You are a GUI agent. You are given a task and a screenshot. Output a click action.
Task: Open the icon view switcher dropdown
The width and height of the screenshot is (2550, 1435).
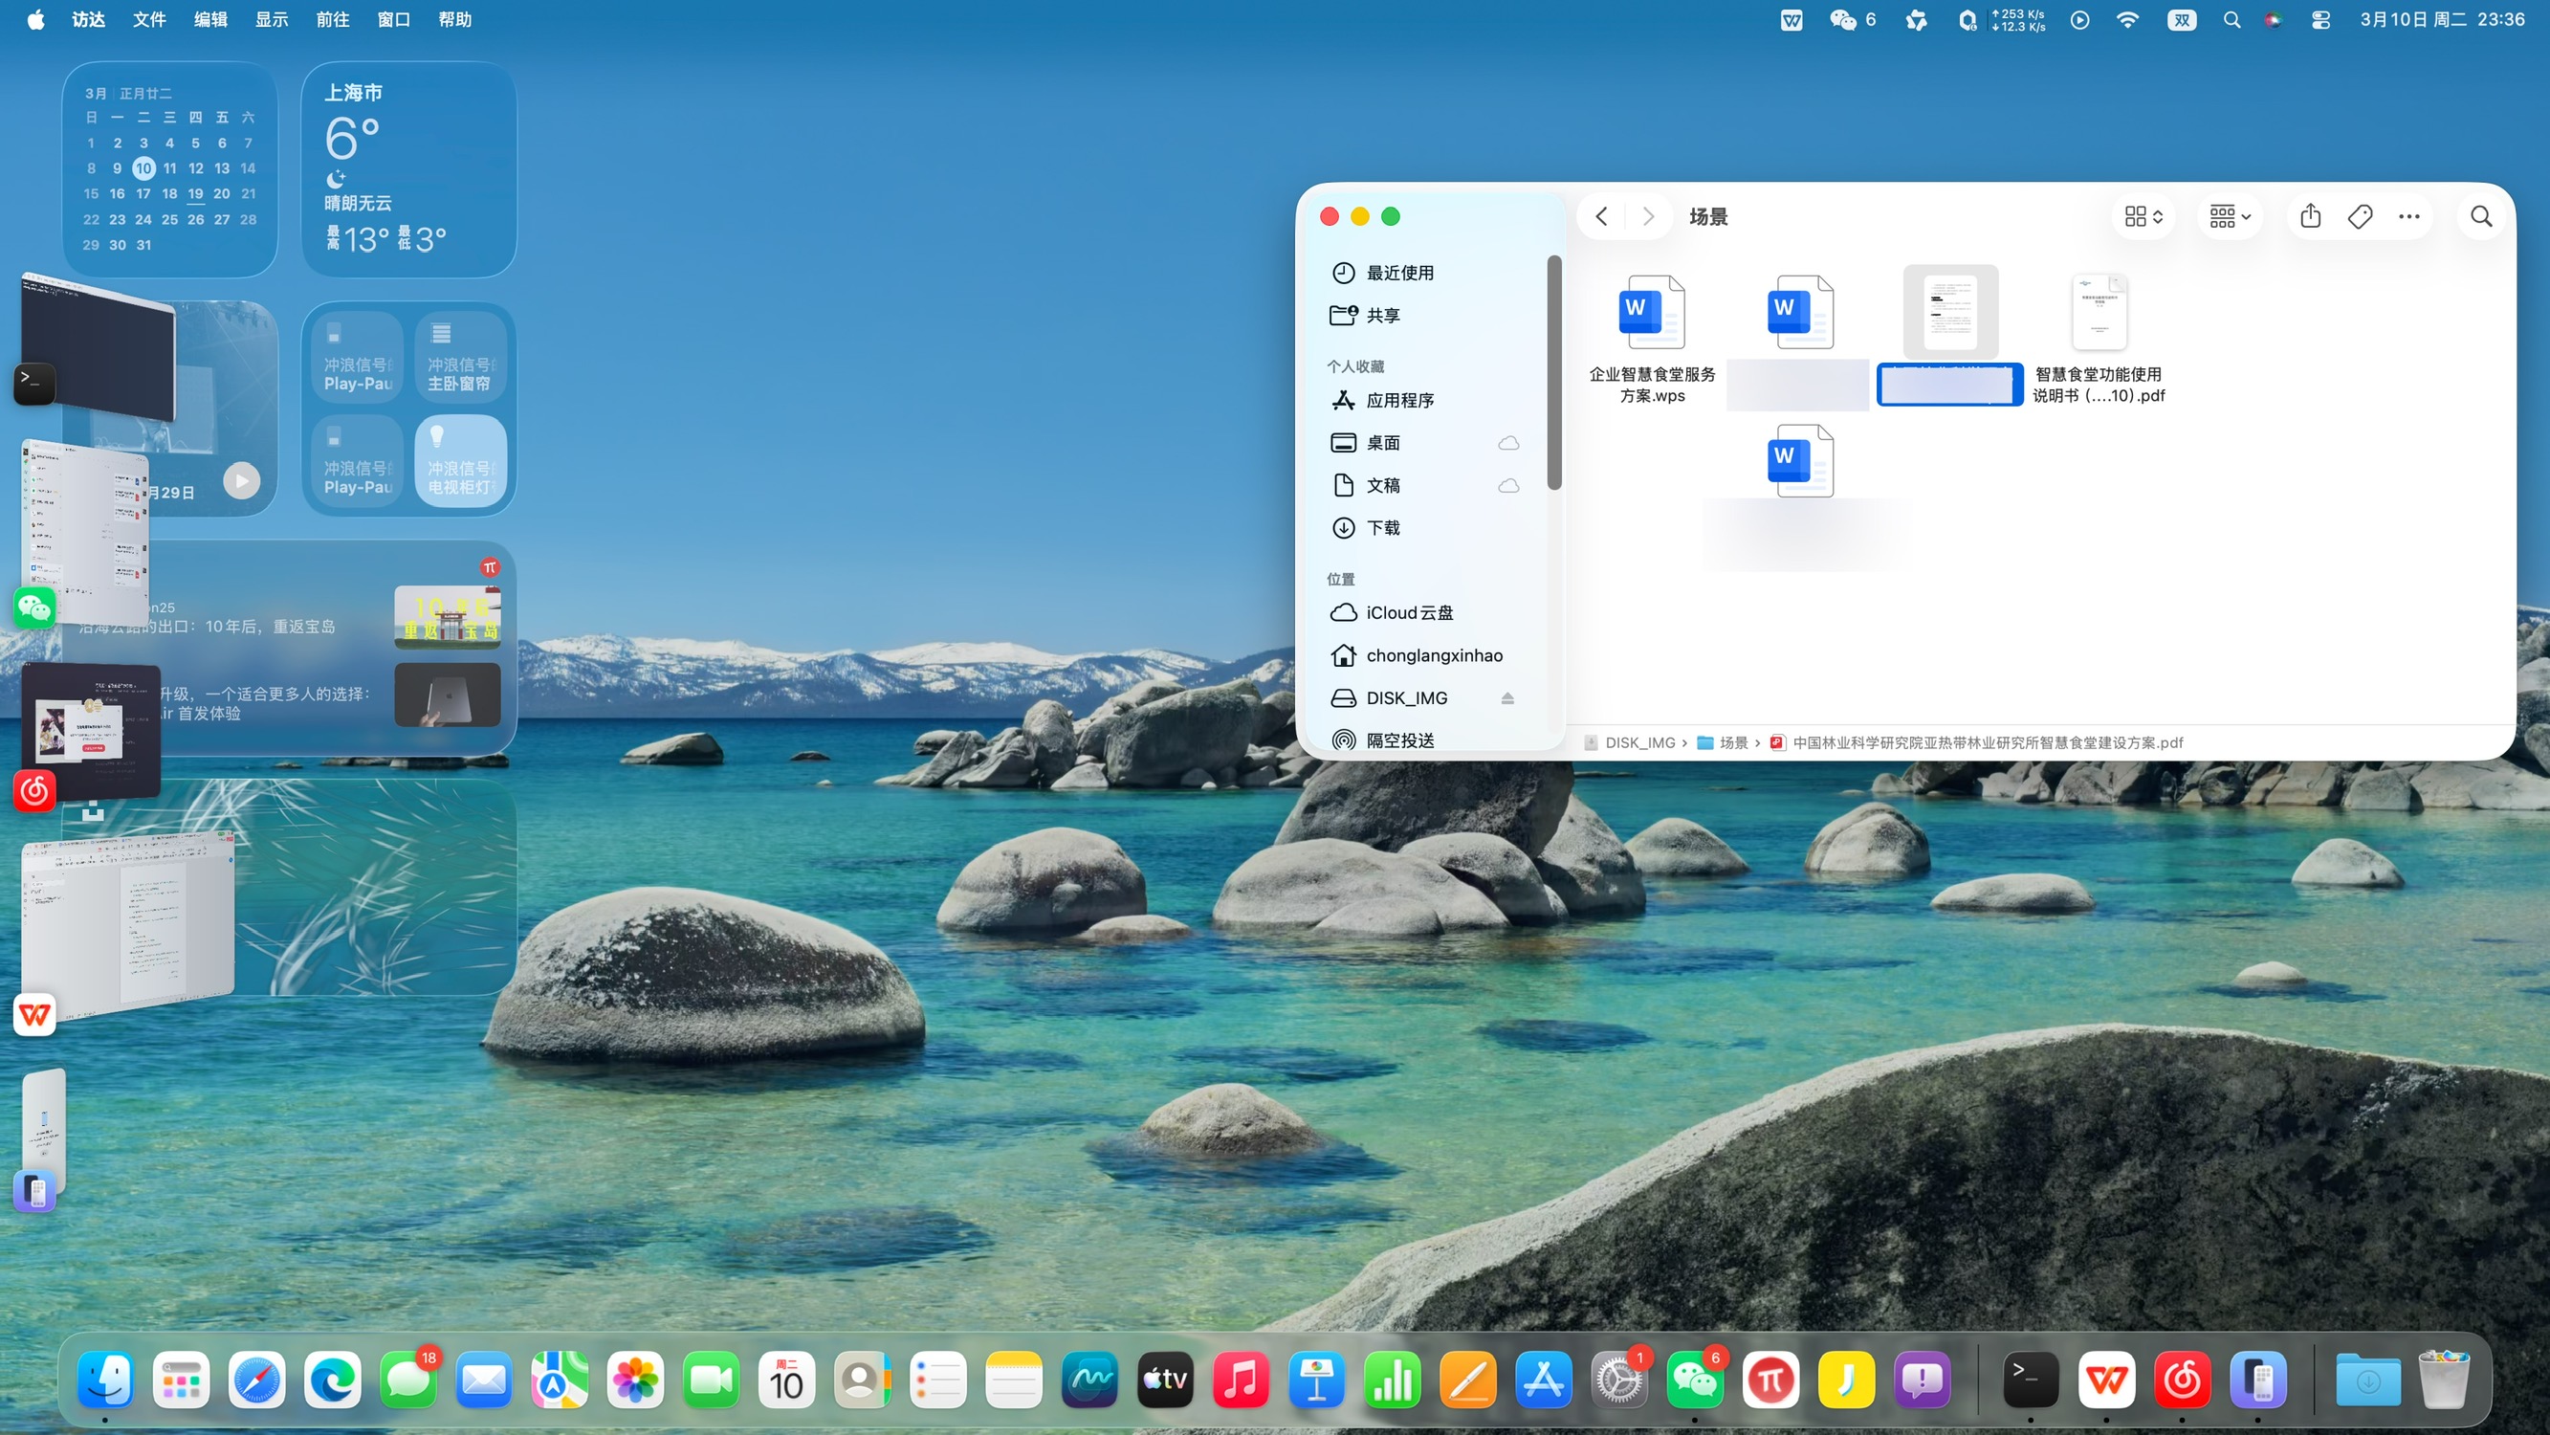(x=2143, y=216)
